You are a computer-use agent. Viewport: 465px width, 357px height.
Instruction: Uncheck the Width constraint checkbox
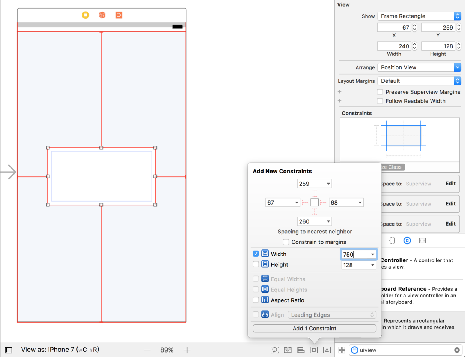click(256, 254)
